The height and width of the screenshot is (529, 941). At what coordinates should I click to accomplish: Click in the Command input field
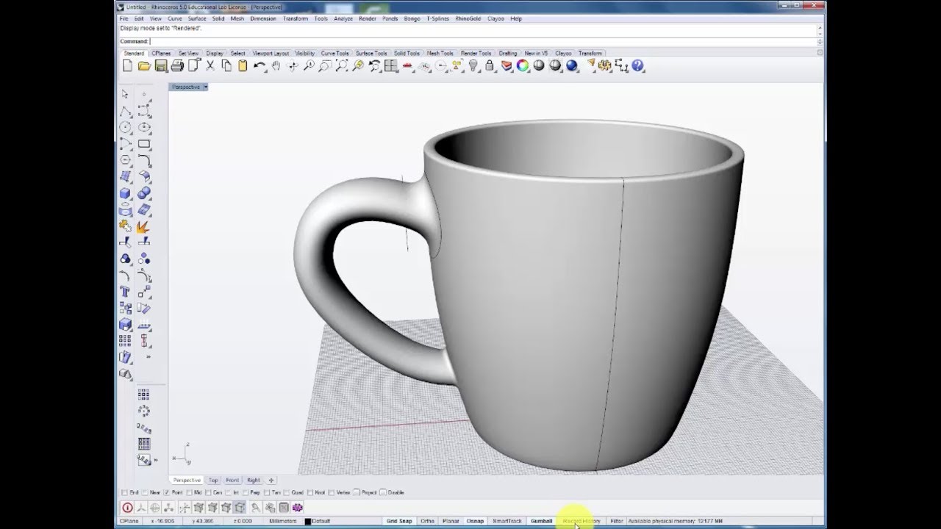(484, 41)
